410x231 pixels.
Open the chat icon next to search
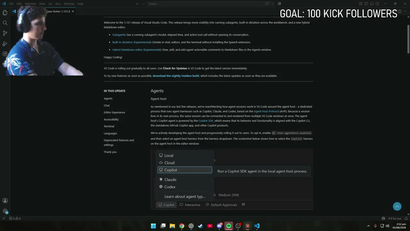pyautogui.click(x=267, y=4)
